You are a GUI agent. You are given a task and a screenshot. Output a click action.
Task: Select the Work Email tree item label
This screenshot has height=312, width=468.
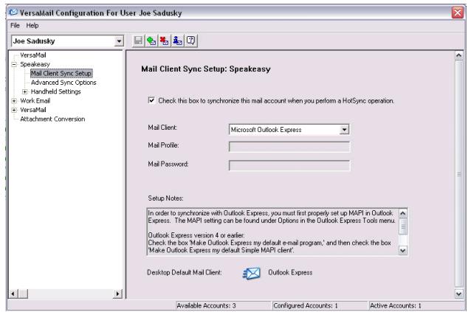pyautogui.click(x=35, y=101)
